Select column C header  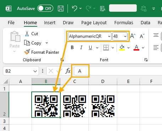coord(75,82)
